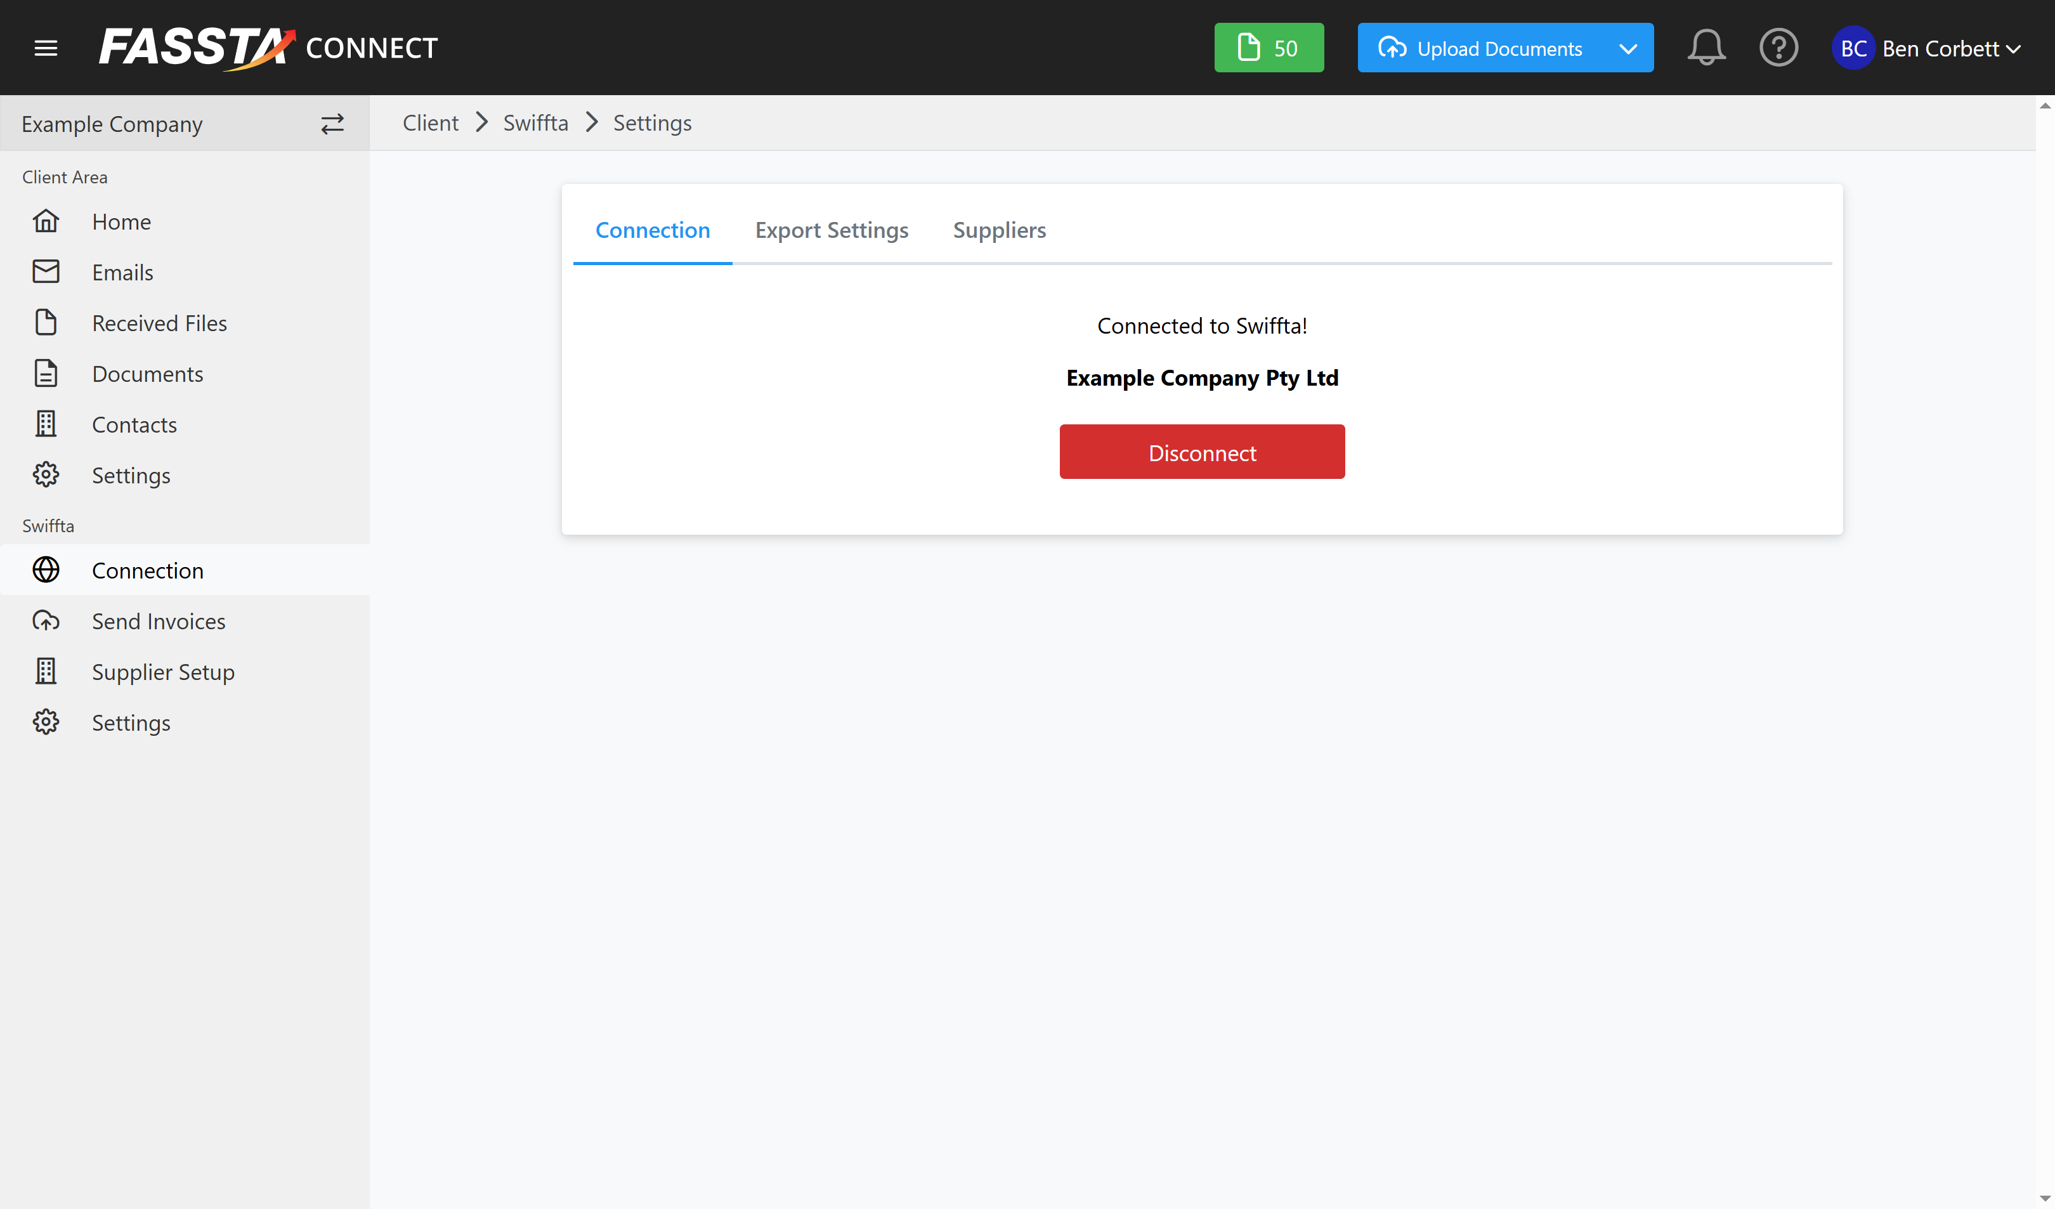This screenshot has height=1209, width=2055.
Task: Click the Emails envelope icon
Action: pyautogui.click(x=46, y=271)
